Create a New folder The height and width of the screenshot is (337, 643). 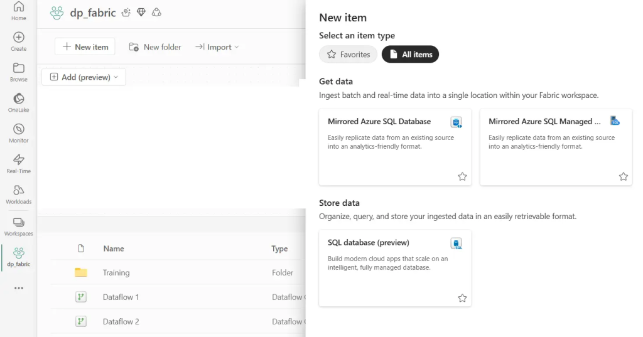[155, 47]
